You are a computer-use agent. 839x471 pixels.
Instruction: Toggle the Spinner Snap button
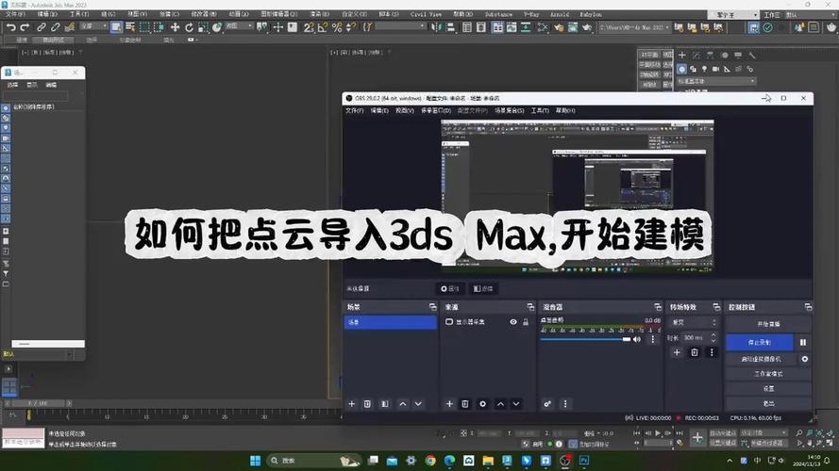click(x=350, y=27)
